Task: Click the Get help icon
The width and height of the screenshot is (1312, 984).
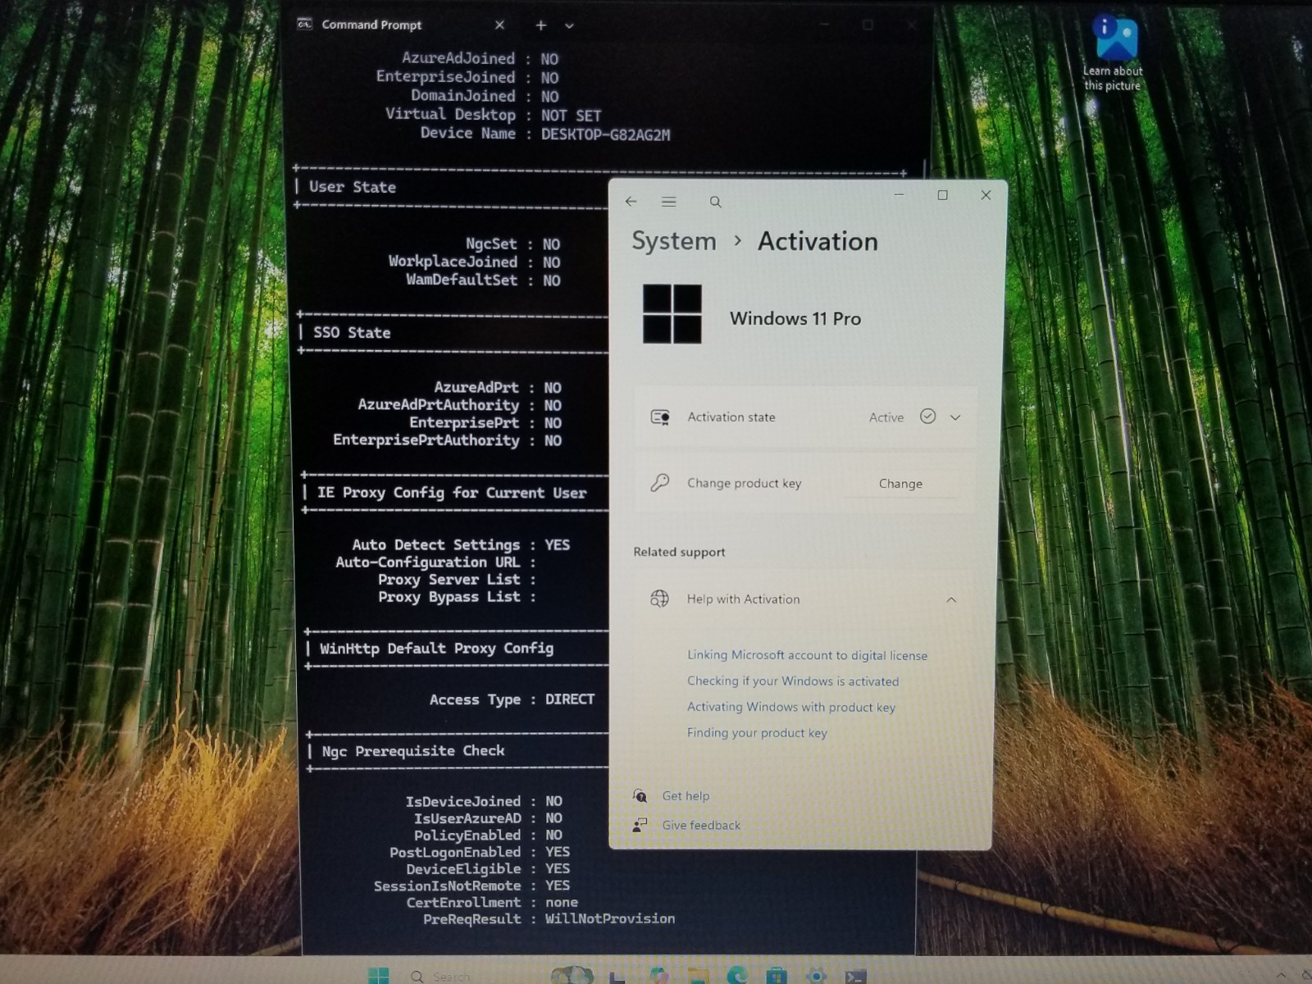Action: 640,795
